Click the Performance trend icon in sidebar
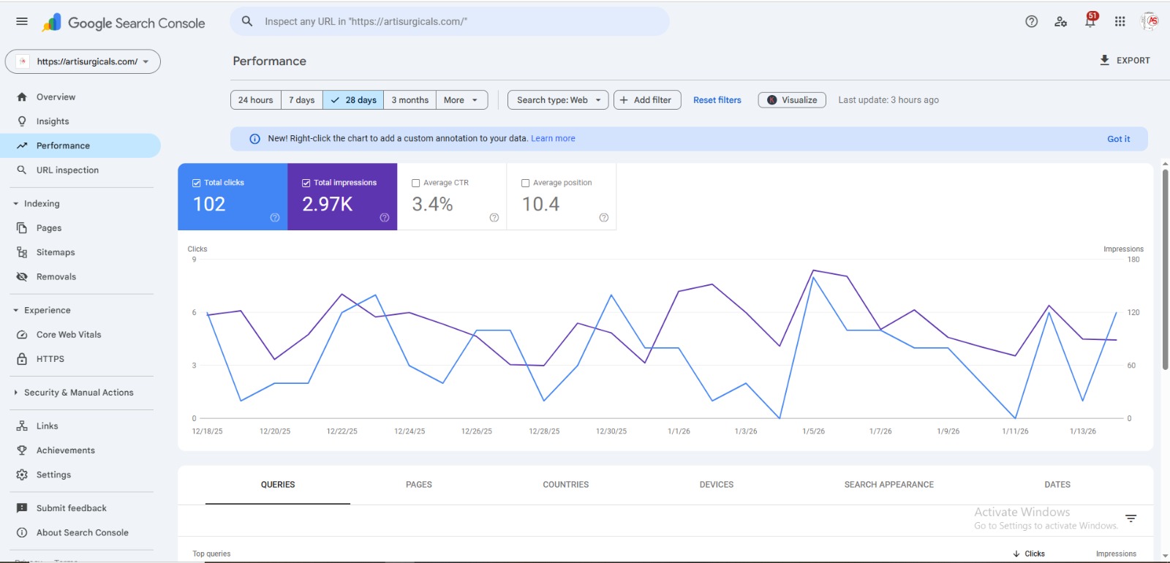Image resolution: width=1170 pixels, height=563 pixels. pyautogui.click(x=22, y=146)
